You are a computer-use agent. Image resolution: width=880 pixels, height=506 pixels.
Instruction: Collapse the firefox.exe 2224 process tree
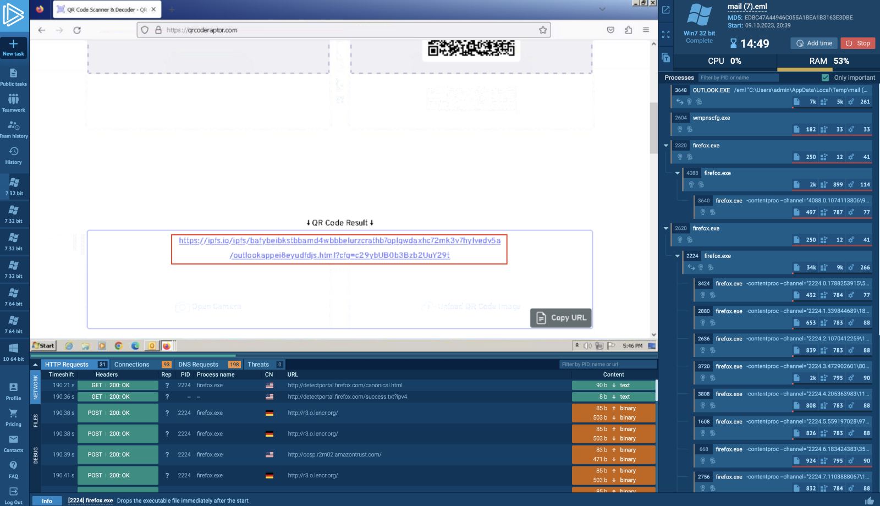pos(678,256)
